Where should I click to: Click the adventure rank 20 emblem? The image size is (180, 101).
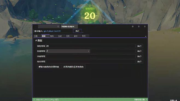coord(90,14)
